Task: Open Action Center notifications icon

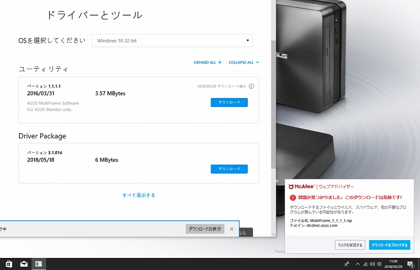Action: click(x=411, y=264)
